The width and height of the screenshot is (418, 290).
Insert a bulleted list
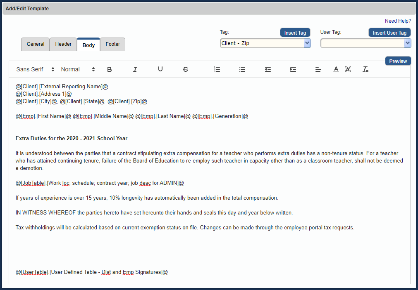point(242,69)
